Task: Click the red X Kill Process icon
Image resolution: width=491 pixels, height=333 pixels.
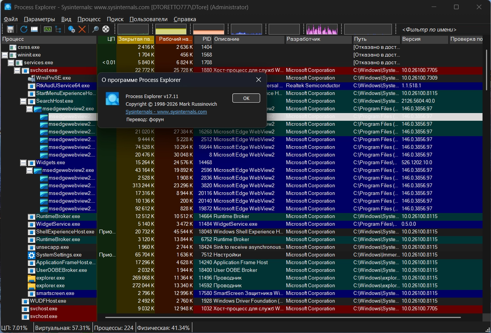Action: 82,29
